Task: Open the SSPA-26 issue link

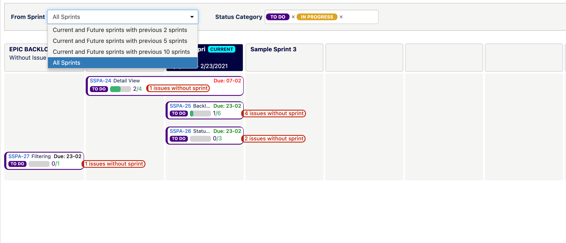Action: pos(180,131)
